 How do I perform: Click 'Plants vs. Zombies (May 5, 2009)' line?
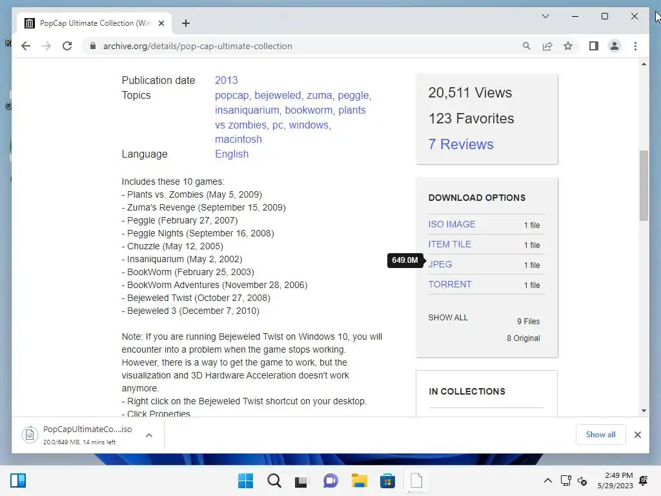point(192,194)
